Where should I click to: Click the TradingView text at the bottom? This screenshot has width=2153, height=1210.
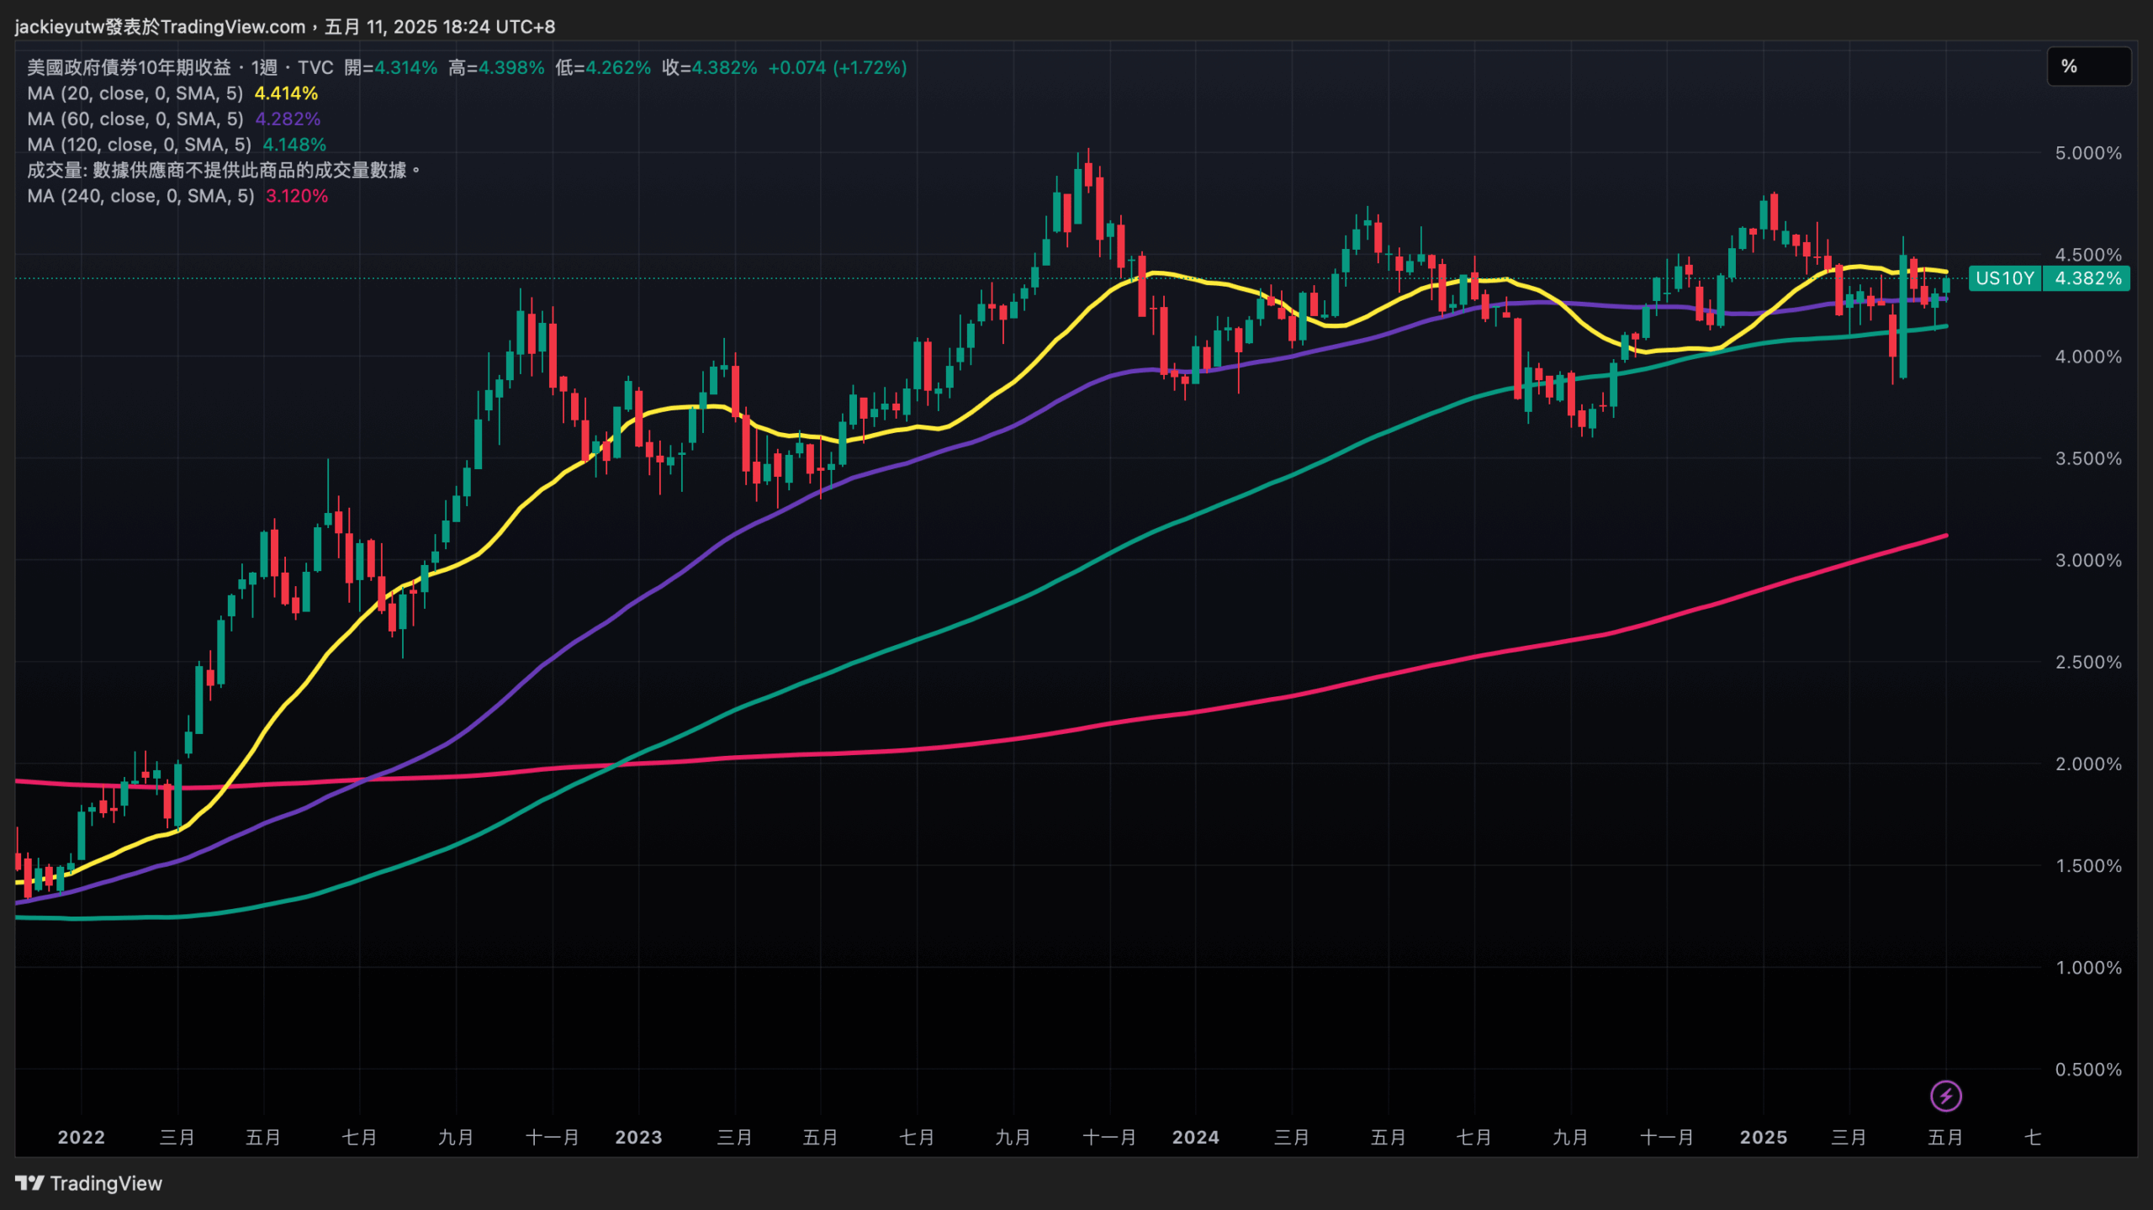click(x=106, y=1183)
